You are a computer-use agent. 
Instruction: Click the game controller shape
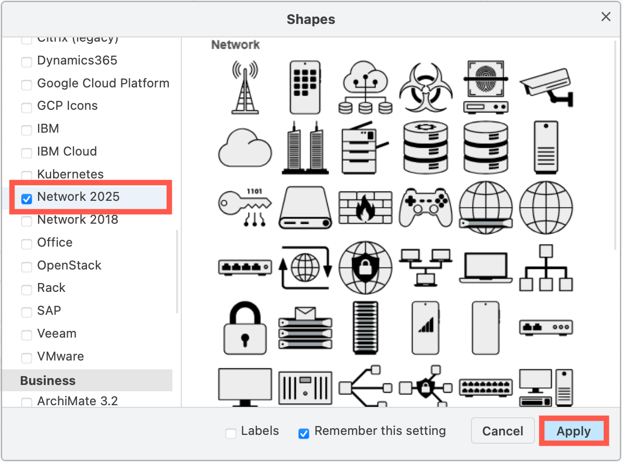(x=426, y=207)
